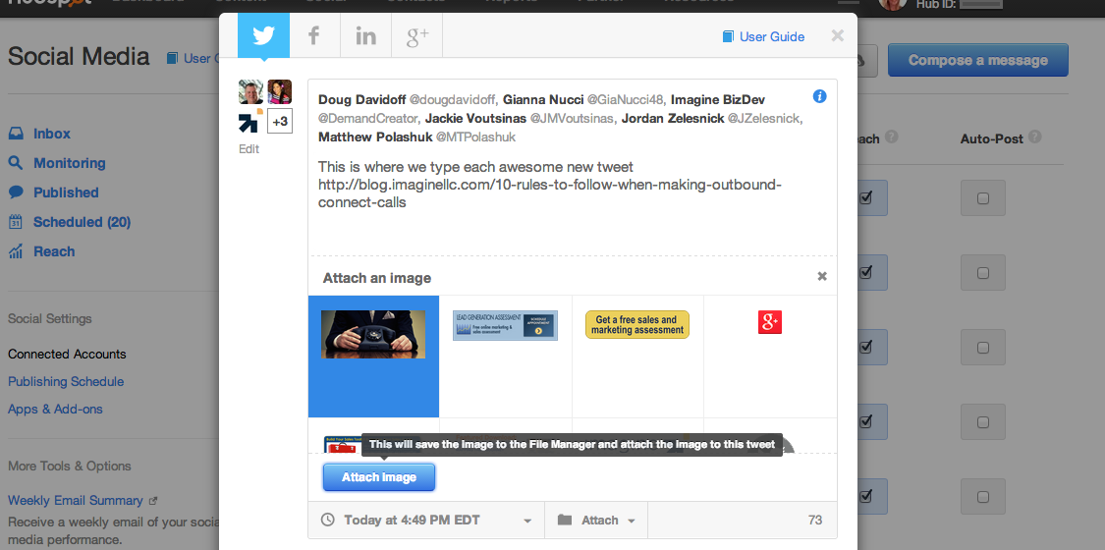The width and height of the screenshot is (1105, 550).
Task: Open the Attach dropdown menu
Action: point(596,521)
